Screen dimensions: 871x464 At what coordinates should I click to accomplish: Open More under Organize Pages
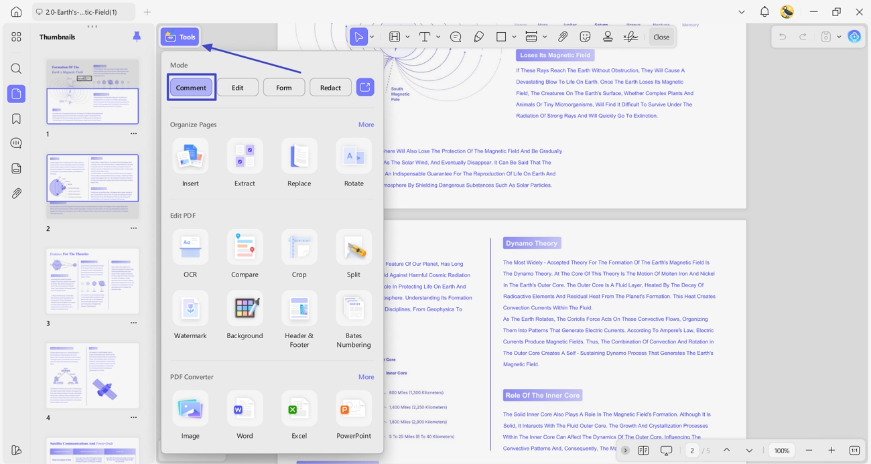[366, 125]
